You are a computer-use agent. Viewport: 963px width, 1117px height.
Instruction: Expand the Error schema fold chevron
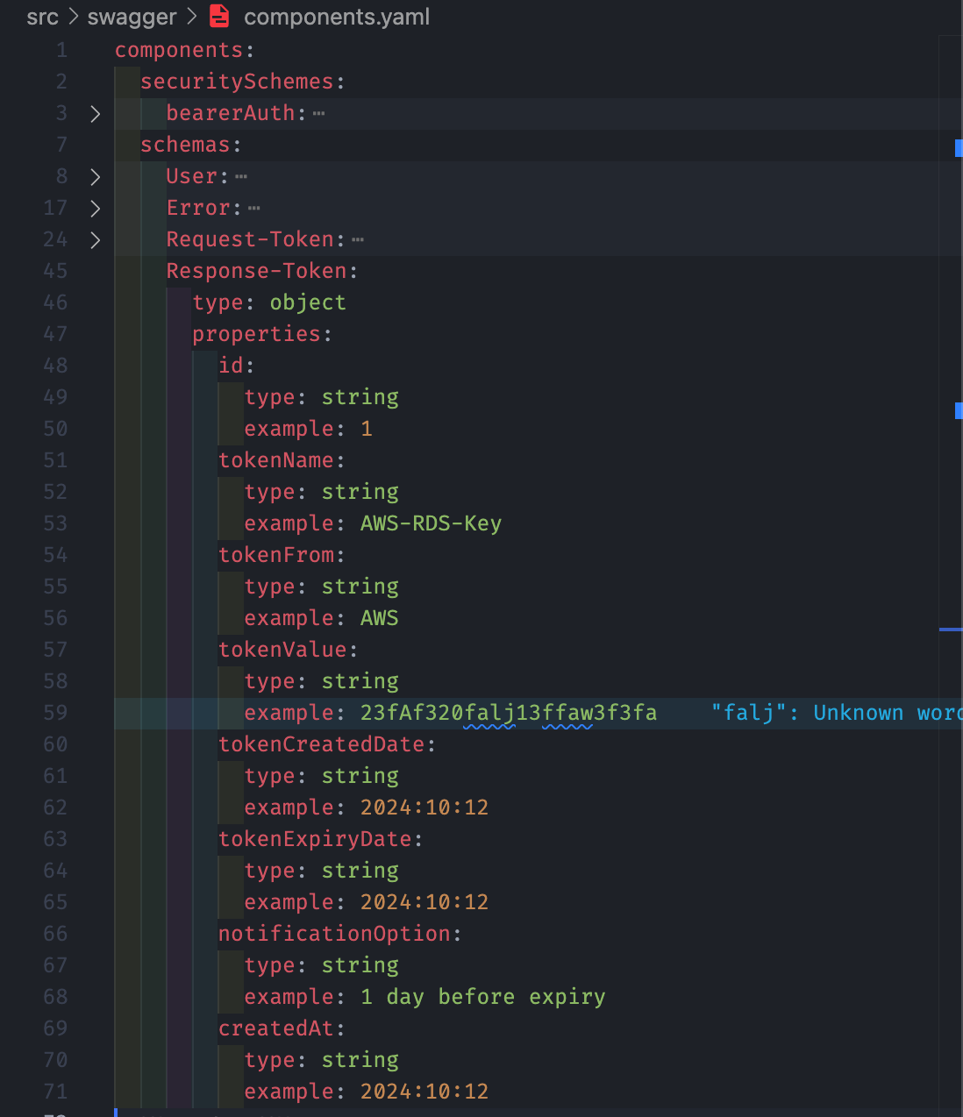[95, 208]
